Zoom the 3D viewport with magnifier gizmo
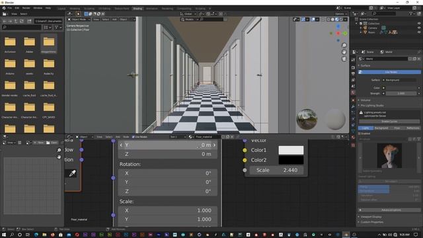Viewport: 423px width, 238px height. (x=344, y=46)
